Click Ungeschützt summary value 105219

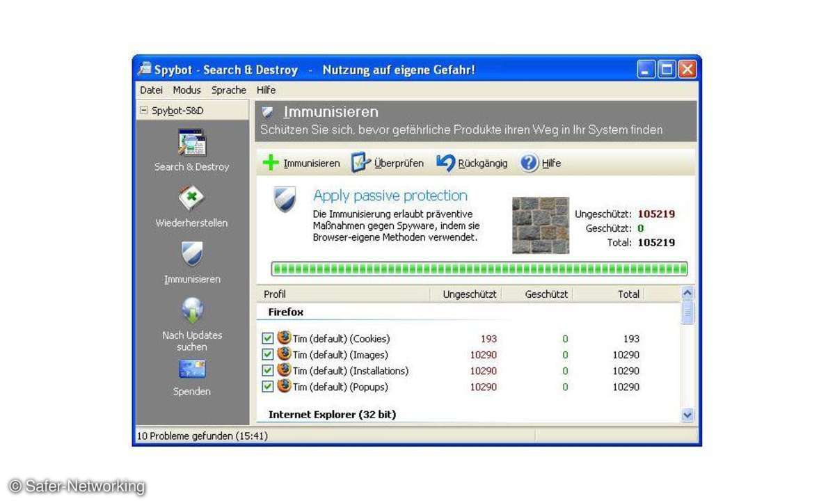pos(656,214)
